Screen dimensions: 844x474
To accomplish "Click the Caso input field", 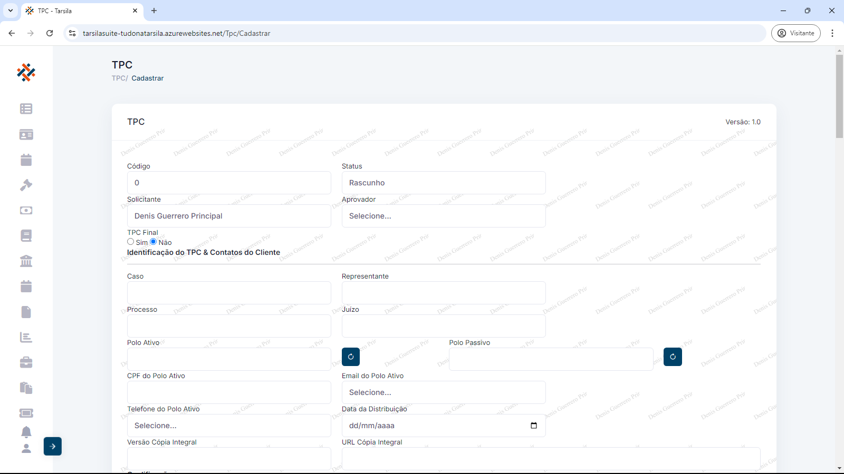I will pyautogui.click(x=228, y=293).
